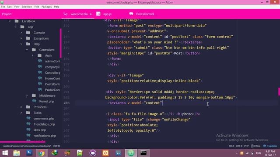Image resolution: width=280 pixels, height=157 pixels.
Task: Open notifcations.php in tree
Action: click(45, 136)
